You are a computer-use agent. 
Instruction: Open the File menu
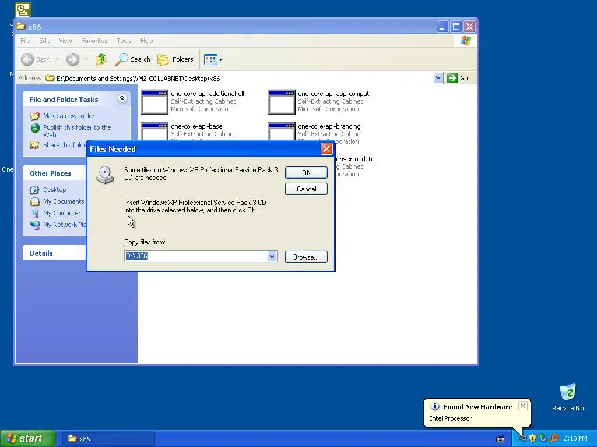tap(25, 41)
